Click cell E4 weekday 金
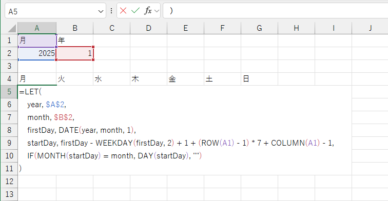The height and width of the screenshot is (201, 388). (x=185, y=79)
